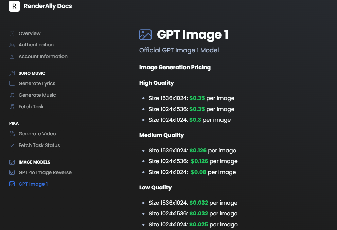The width and height of the screenshot is (337, 230).
Task: Click the Overview clipboard icon
Action: click(12, 33)
